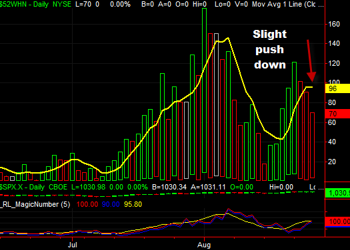Click the red 70 last price marker
This screenshot has width=350, height=250.
click(338, 114)
